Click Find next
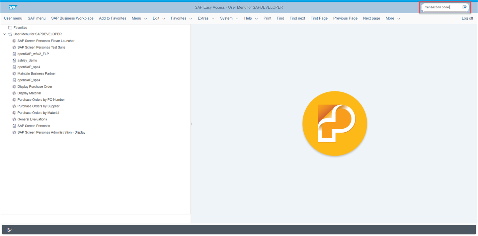This screenshot has width=478, height=236. [297, 18]
